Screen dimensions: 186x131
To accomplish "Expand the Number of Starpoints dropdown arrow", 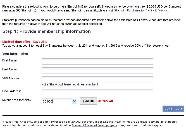I will point(75,101).
